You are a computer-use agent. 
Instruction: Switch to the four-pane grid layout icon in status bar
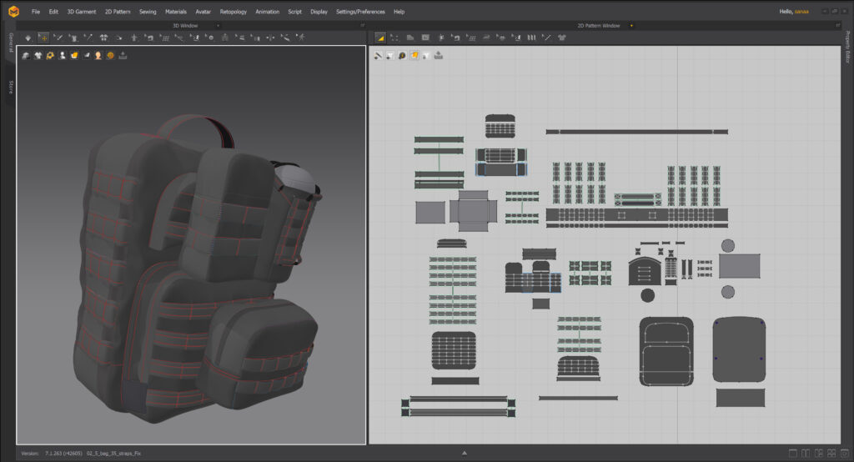tap(831, 454)
